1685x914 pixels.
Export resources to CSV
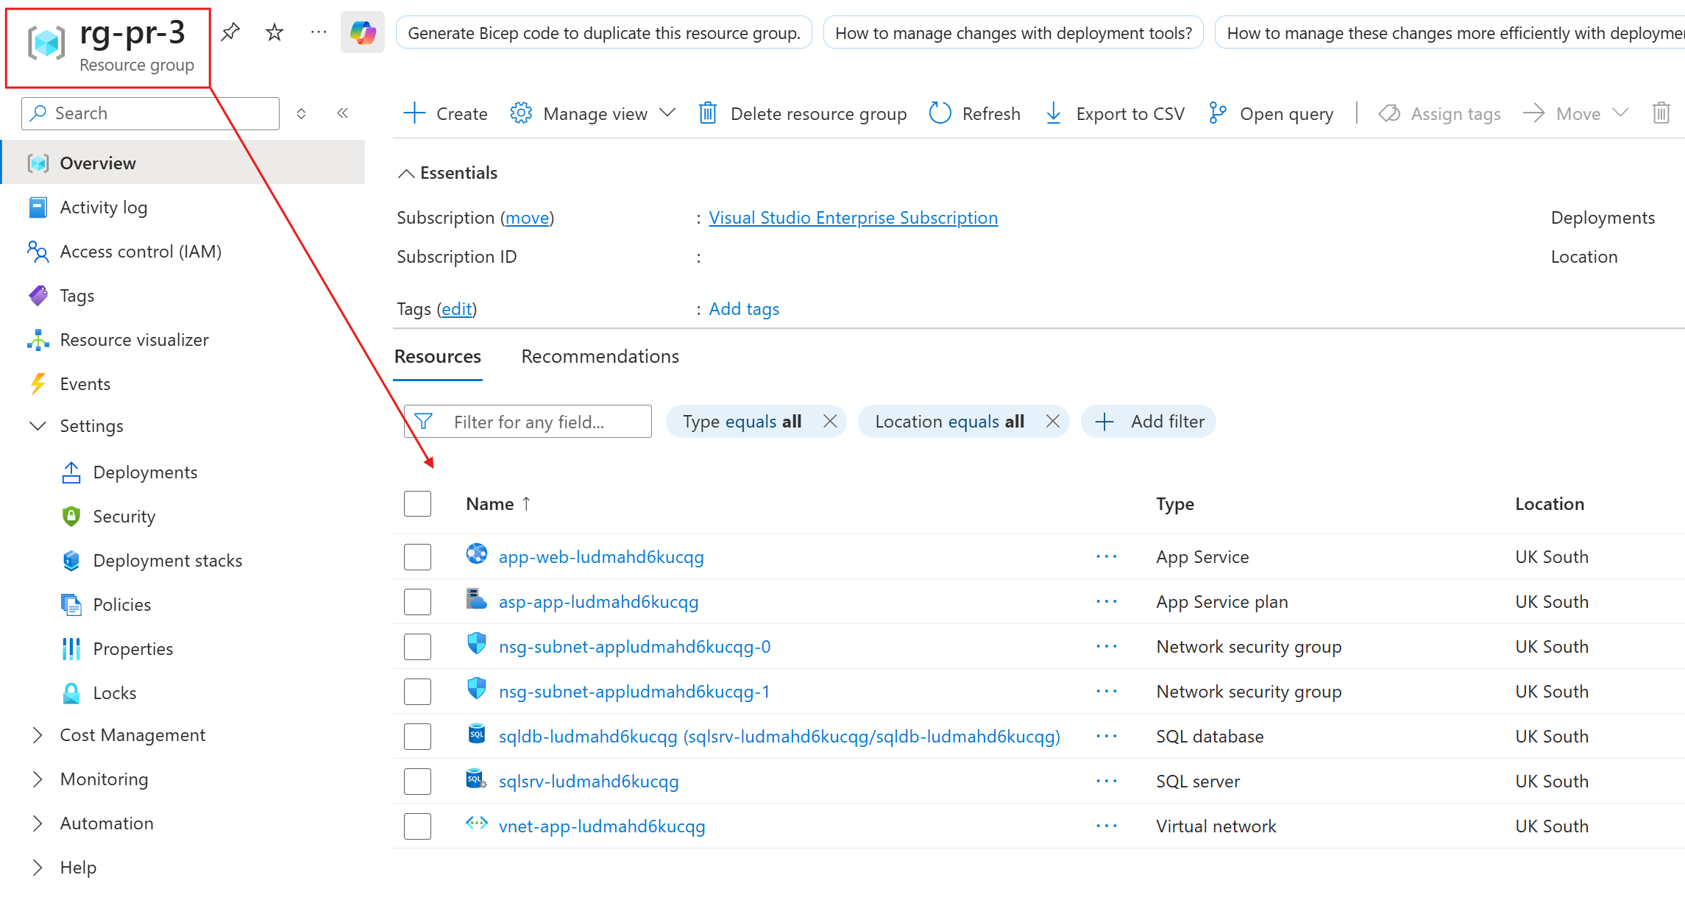[x=1115, y=113]
